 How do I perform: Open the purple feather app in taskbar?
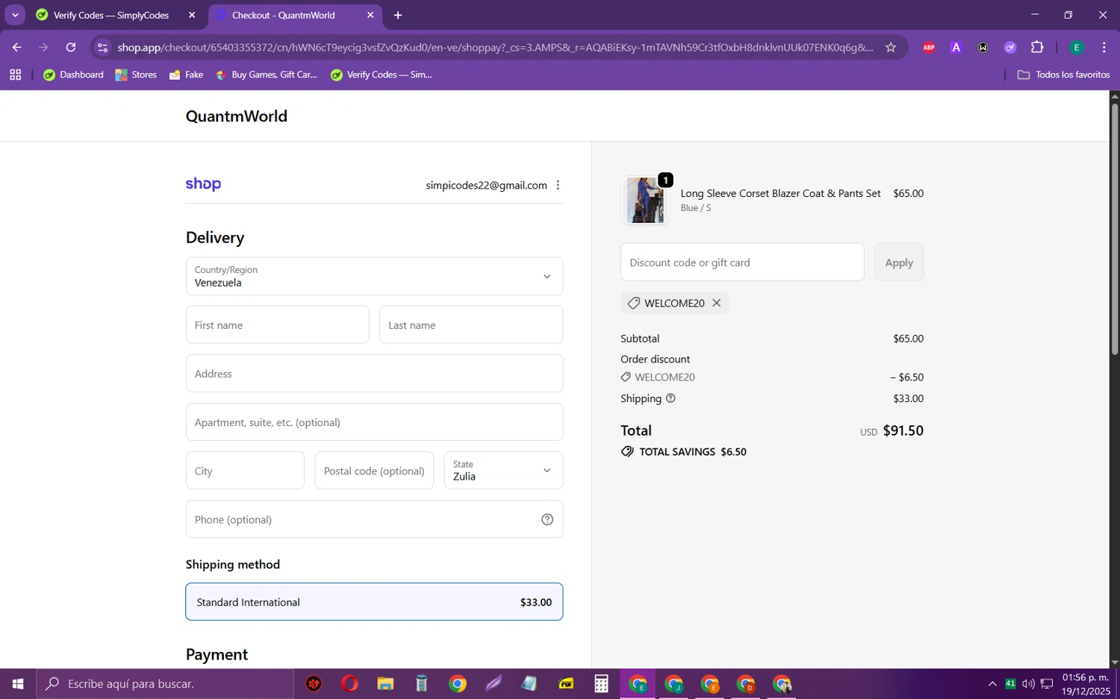coord(494,683)
